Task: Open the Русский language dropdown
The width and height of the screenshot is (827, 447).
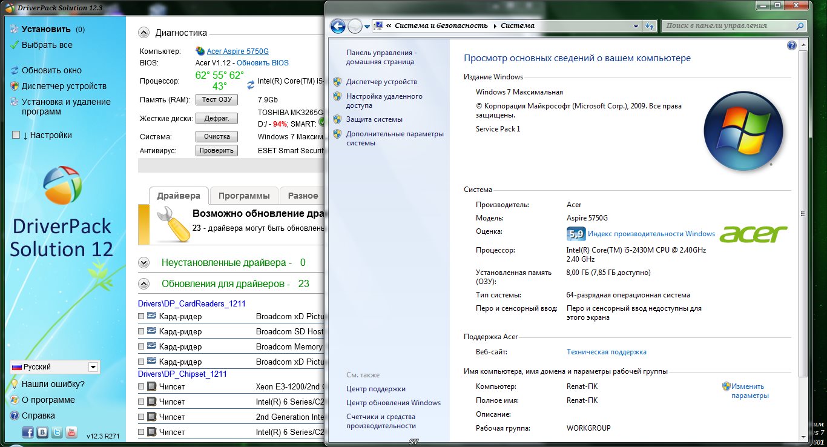Action: coord(93,367)
